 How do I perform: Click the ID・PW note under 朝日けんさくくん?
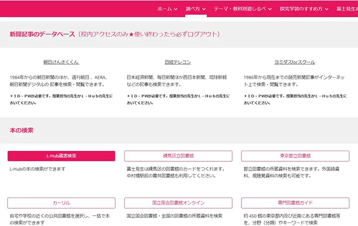click(x=61, y=99)
